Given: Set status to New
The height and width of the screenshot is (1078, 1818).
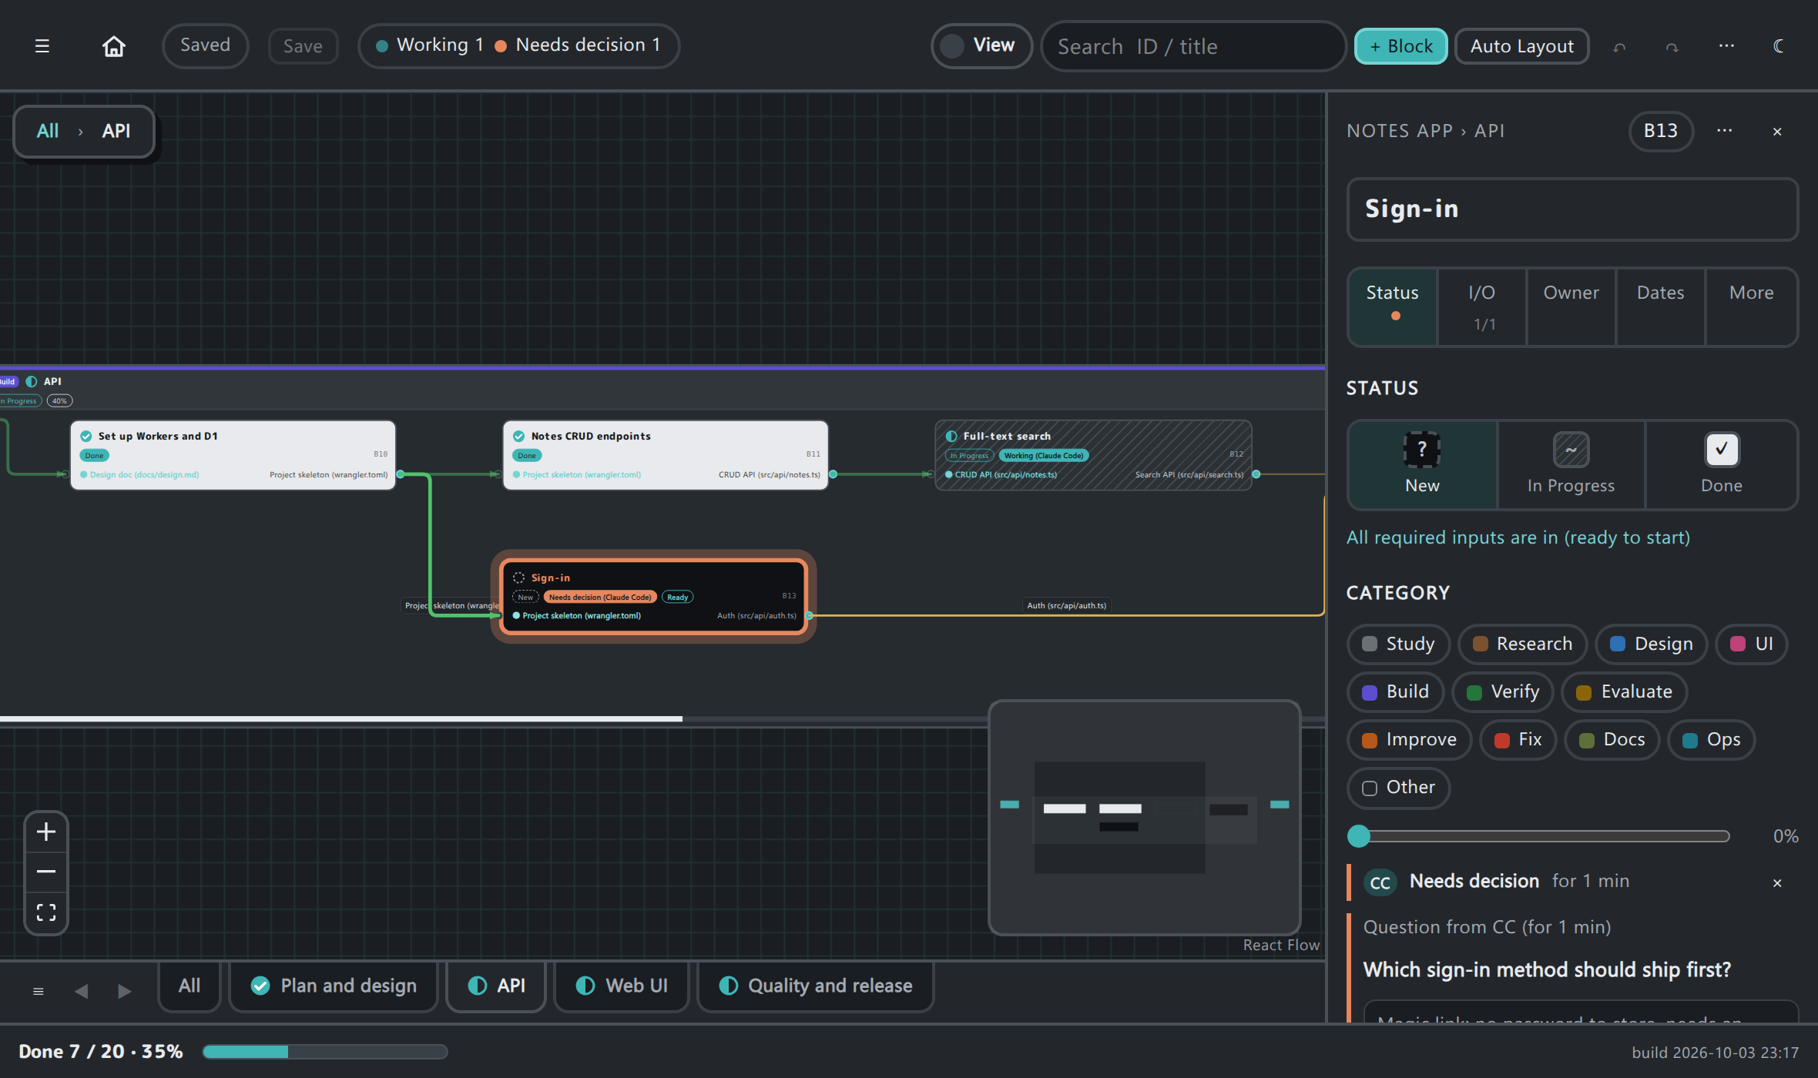Looking at the screenshot, I should pos(1422,465).
